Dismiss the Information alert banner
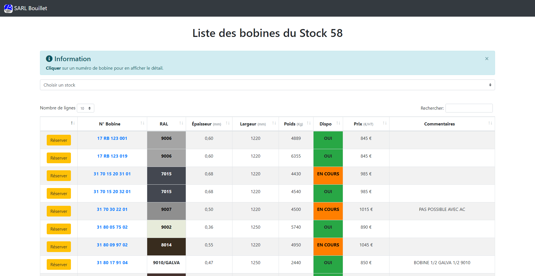535x276 pixels. click(487, 59)
